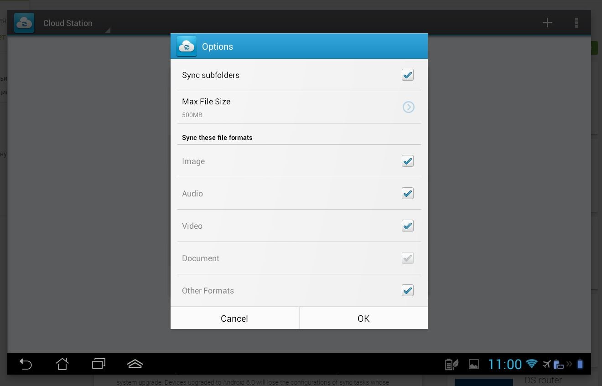Image resolution: width=602 pixels, height=386 pixels.
Task: Click the Sync these file formats heading
Action: tap(217, 138)
